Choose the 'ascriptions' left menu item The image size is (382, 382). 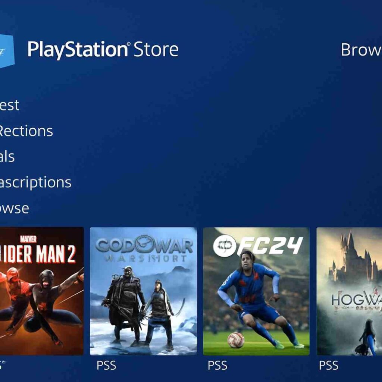click(35, 183)
